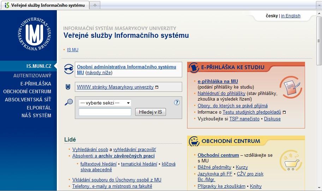
Task: Open the question mark help icon
Action: point(177,102)
